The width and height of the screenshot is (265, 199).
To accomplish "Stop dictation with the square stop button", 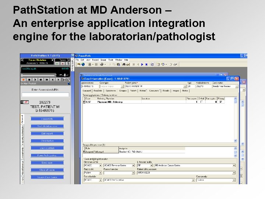I will [29, 80].
